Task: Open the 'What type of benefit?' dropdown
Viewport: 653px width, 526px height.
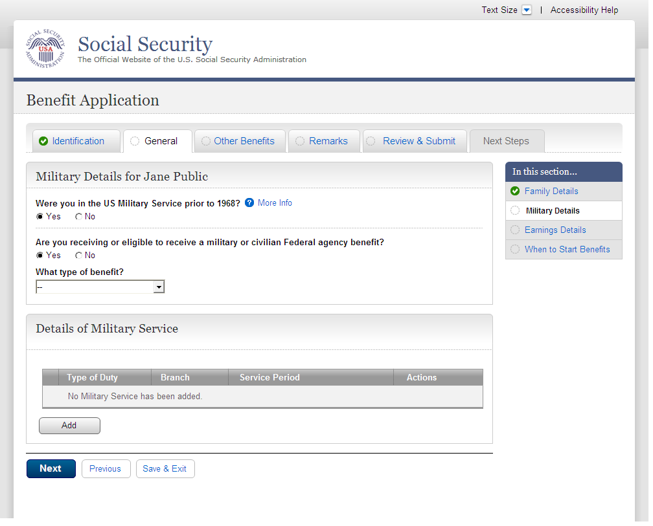Action: tap(100, 287)
